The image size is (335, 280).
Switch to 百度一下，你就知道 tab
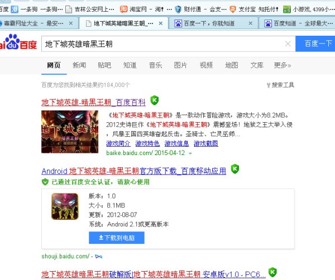tap(214, 23)
